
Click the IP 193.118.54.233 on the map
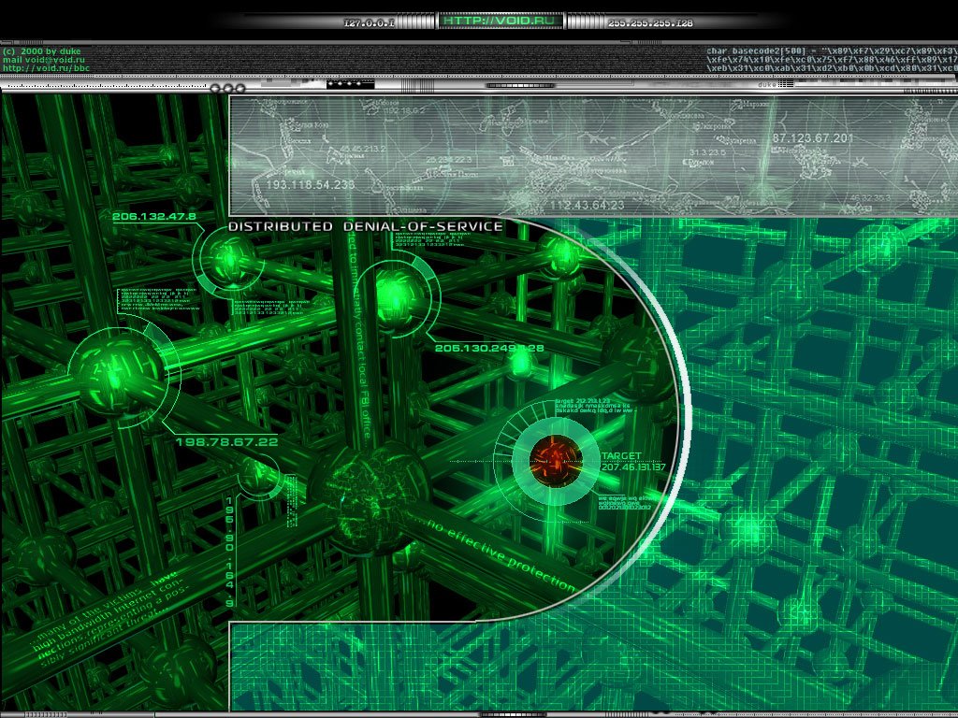[311, 185]
